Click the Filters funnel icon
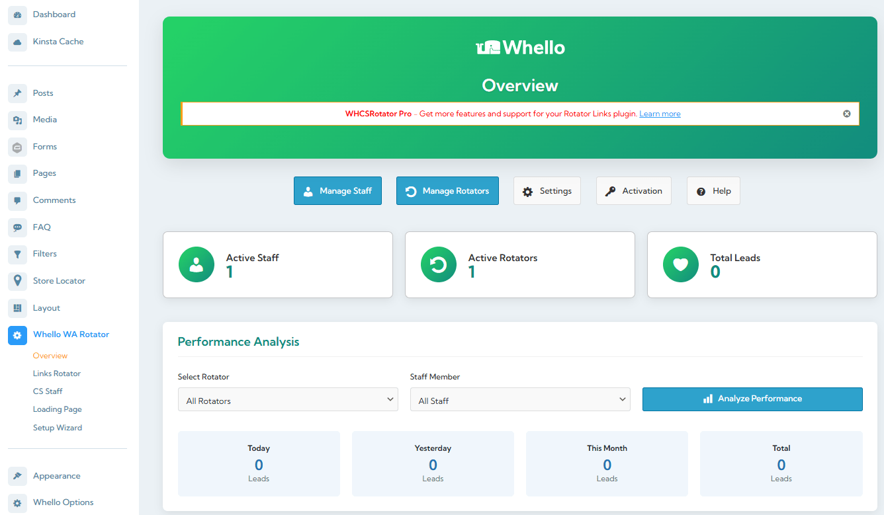884x515 pixels. (18, 254)
